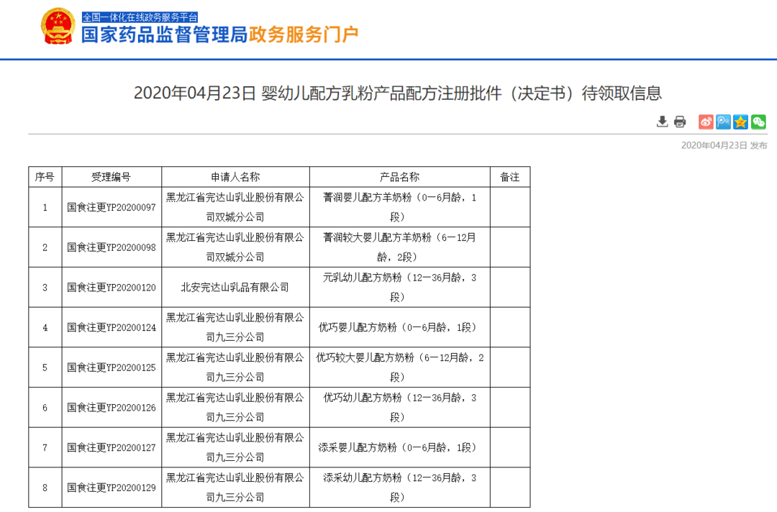Select acceptance number 国食注更YP20200120

[x=112, y=288]
